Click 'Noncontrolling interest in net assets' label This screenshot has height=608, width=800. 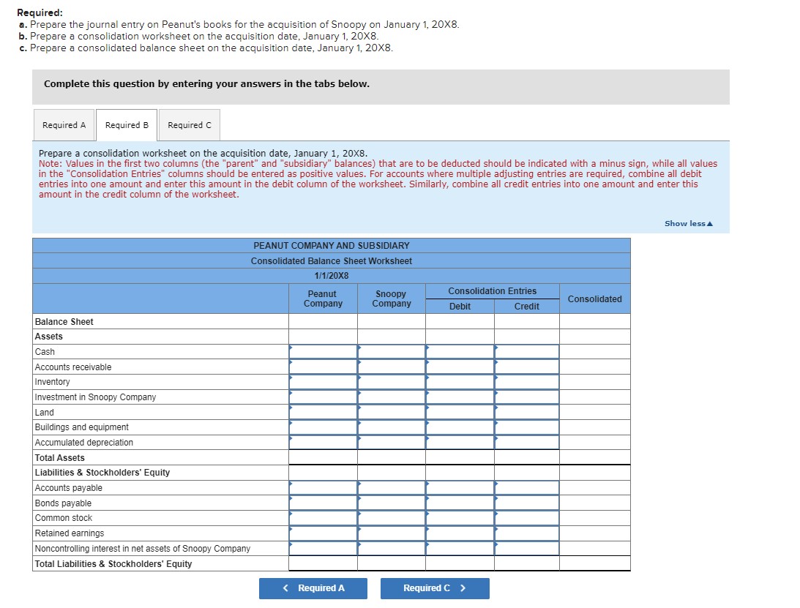click(x=142, y=548)
